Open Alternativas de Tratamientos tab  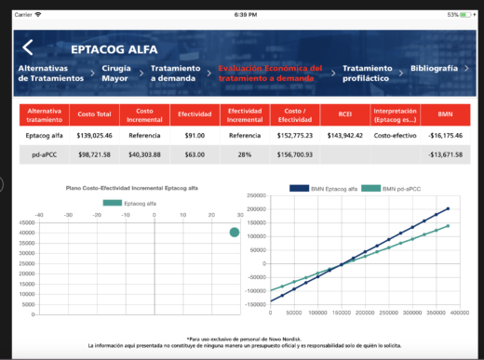(x=51, y=73)
